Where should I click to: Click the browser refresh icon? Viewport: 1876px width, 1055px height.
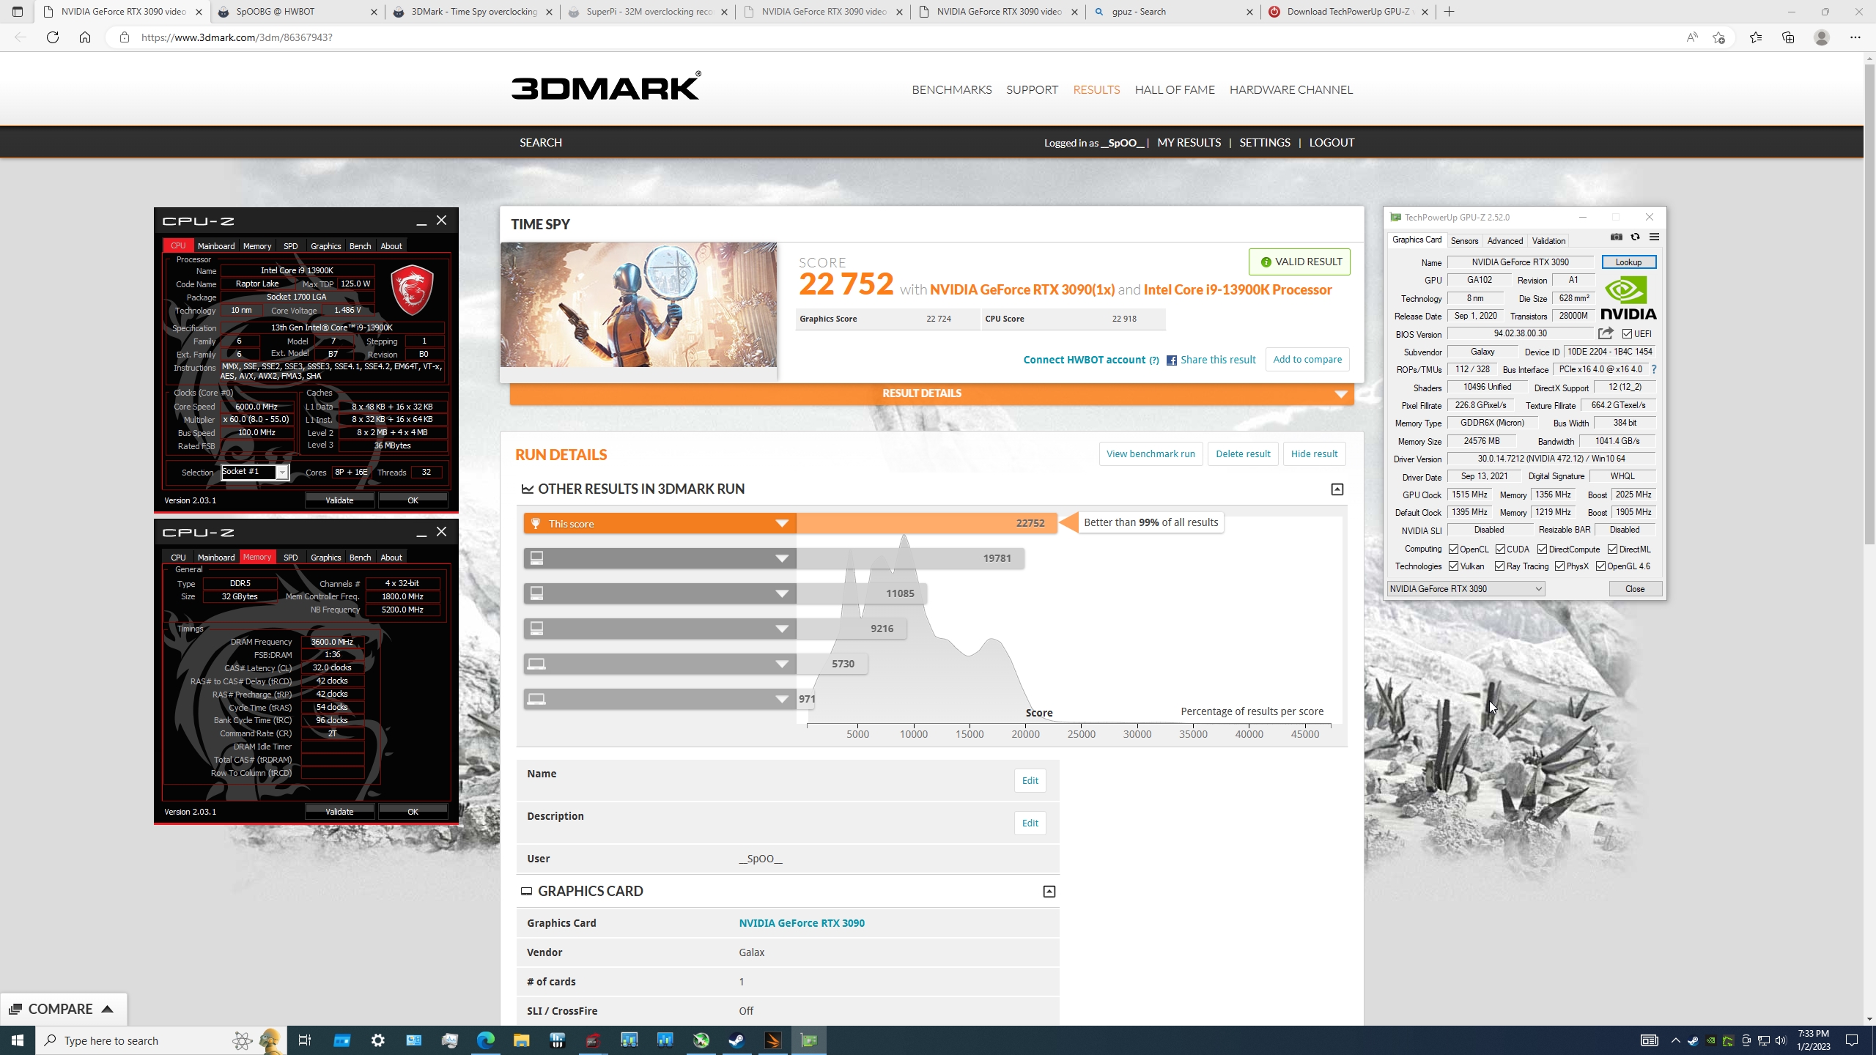tap(53, 37)
